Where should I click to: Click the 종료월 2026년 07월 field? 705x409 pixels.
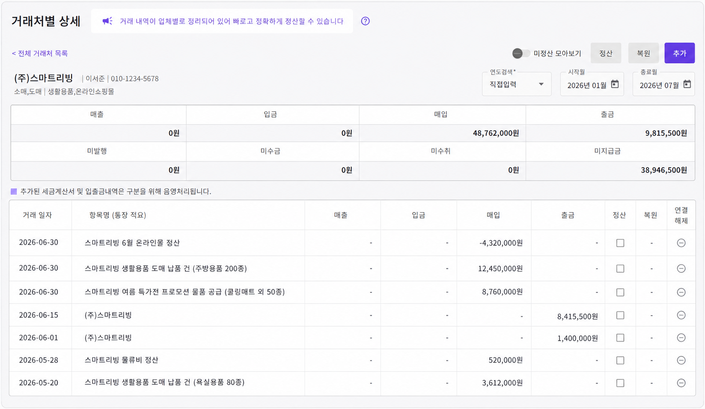[x=663, y=84]
